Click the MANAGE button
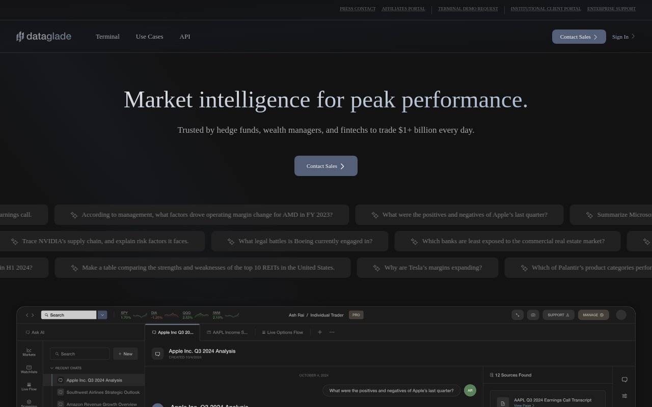The width and height of the screenshot is (652, 407). click(x=593, y=315)
